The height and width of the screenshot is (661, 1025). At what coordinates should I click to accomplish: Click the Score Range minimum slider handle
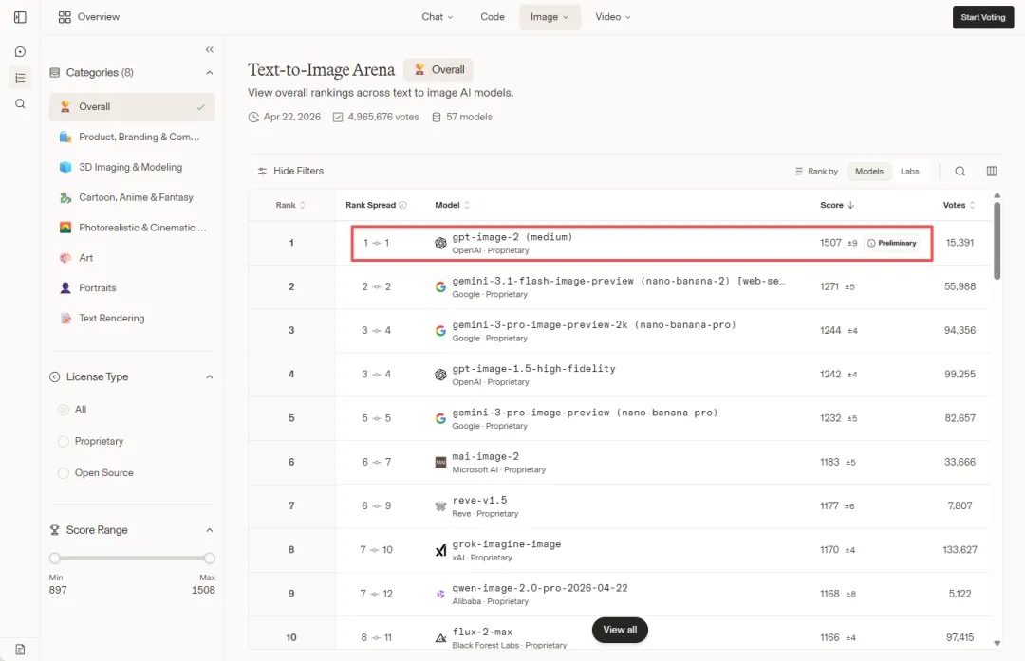tap(55, 559)
